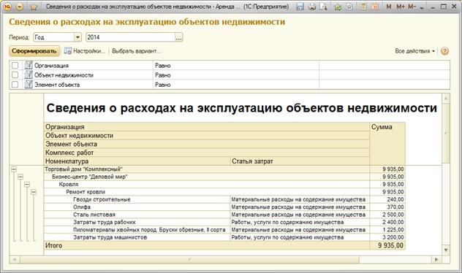Select the Пиломатериалы хвойных пород cell
The width and height of the screenshot is (462, 273).
point(137,230)
